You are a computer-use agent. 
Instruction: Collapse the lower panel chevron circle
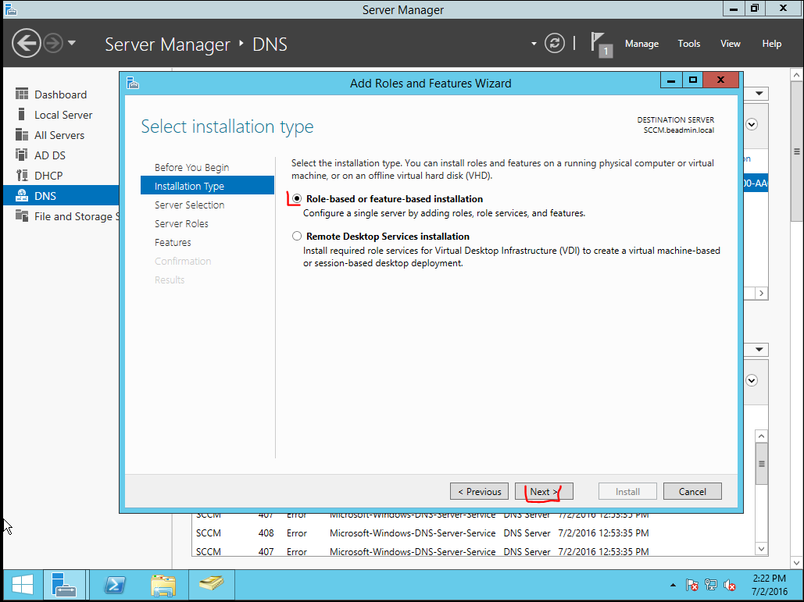752,380
